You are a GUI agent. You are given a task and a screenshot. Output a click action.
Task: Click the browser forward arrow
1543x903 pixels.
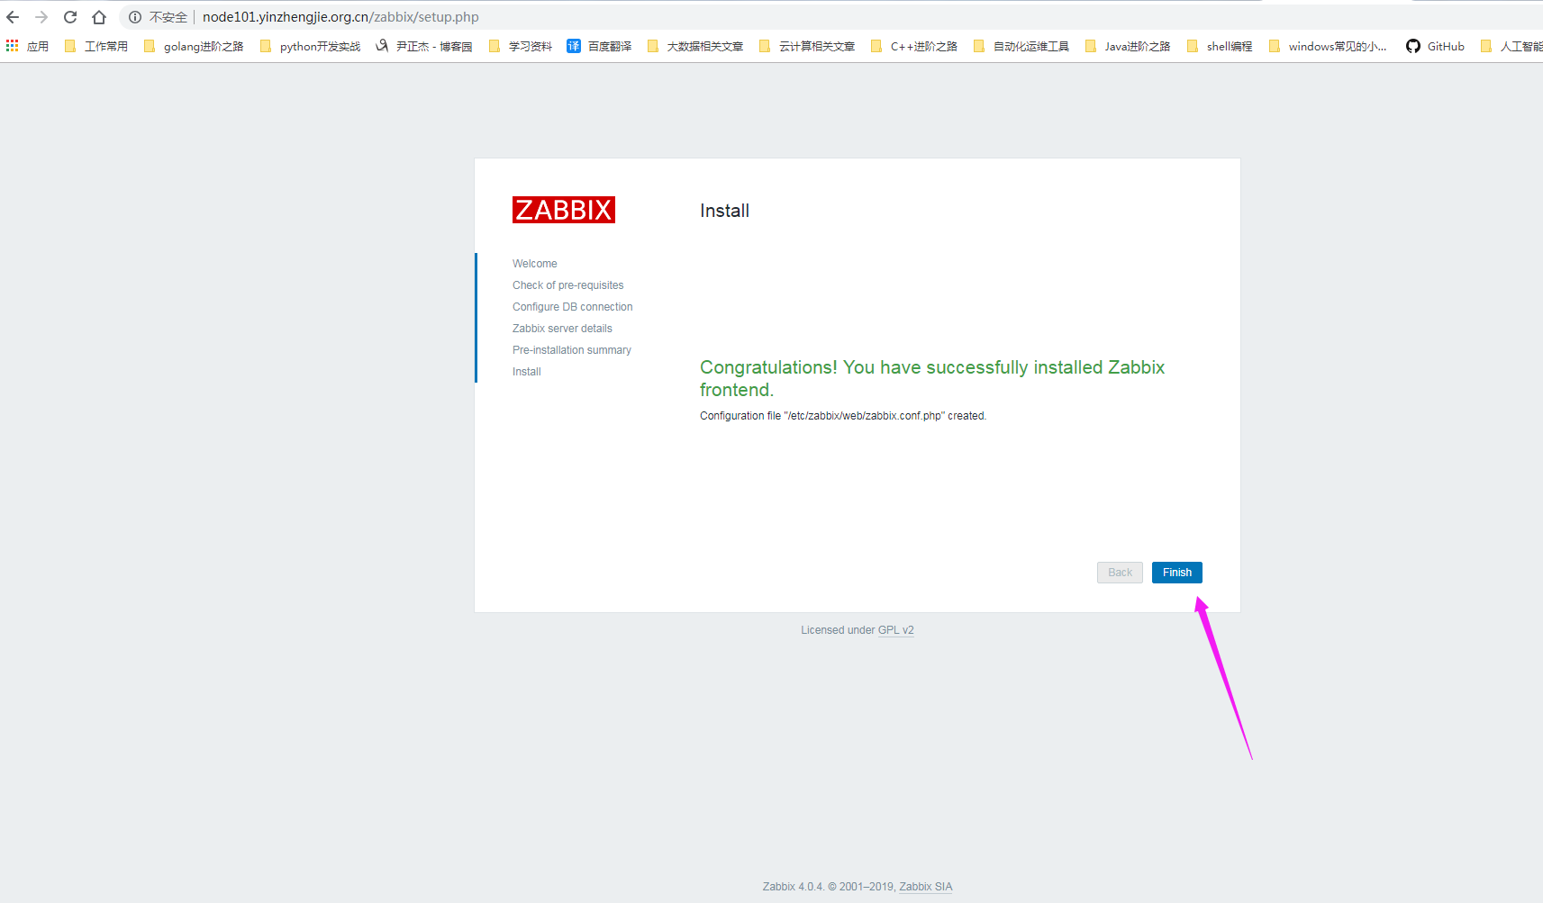[x=41, y=17]
